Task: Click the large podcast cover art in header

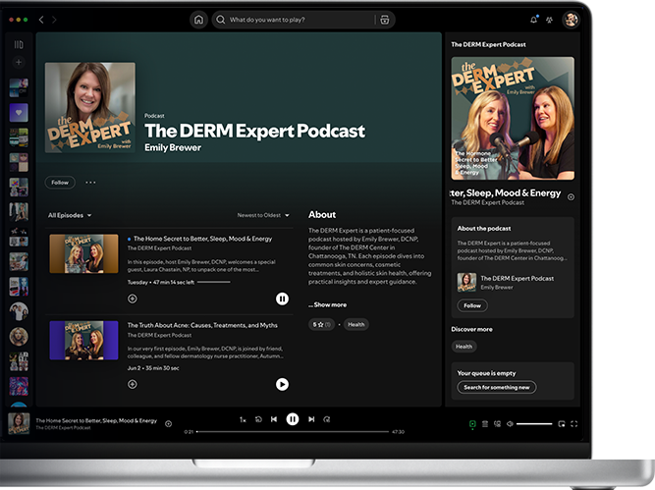Action: pyautogui.click(x=90, y=107)
